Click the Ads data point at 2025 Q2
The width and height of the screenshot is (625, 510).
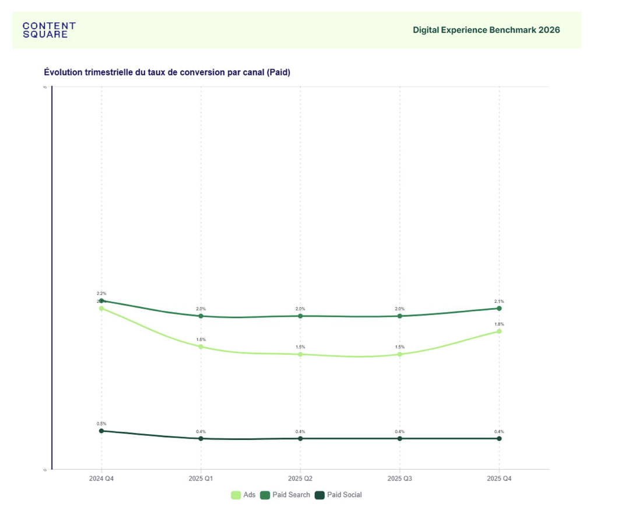[300, 354]
